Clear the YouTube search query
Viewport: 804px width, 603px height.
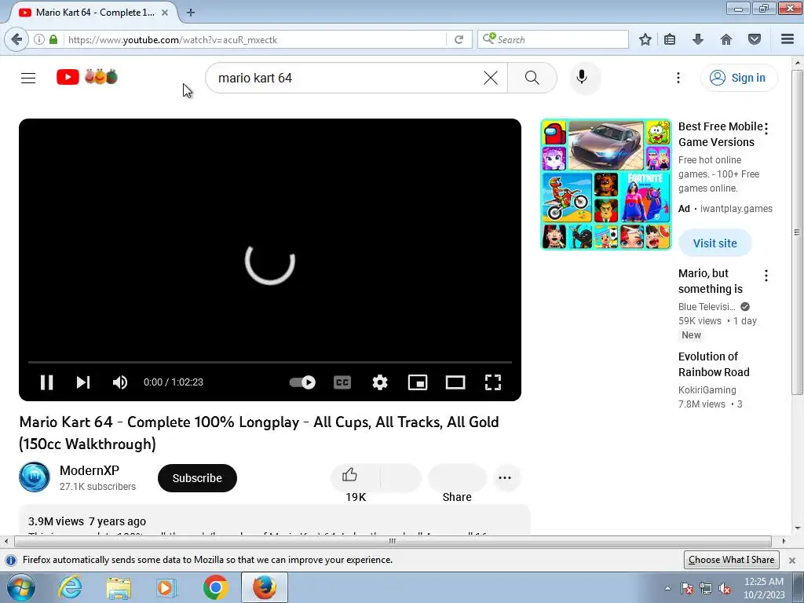[x=490, y=78]
